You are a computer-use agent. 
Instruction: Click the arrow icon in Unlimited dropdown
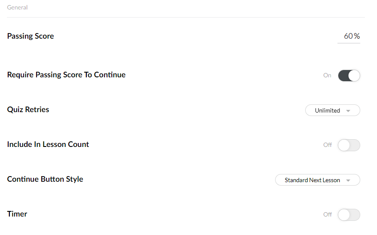click(348, 111)
